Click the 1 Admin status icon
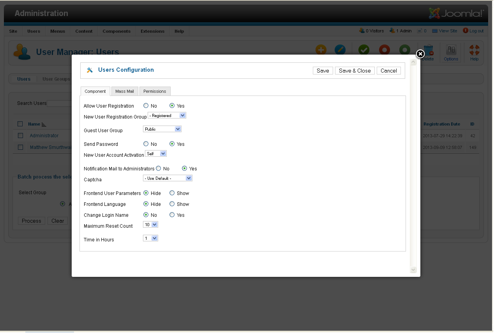 click(392, 30)
